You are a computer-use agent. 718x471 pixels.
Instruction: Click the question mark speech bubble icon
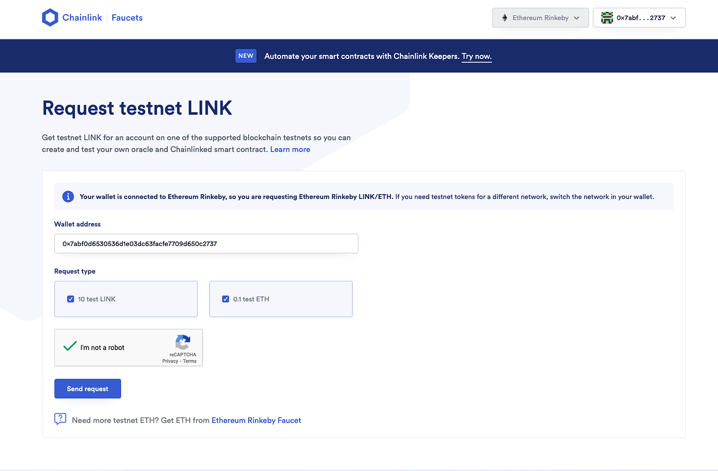[60, 419]
